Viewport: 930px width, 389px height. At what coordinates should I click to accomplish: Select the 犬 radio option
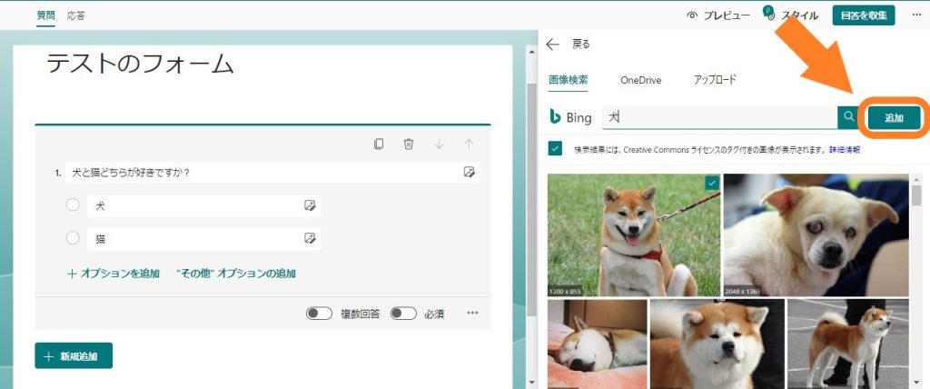[73, 204]
